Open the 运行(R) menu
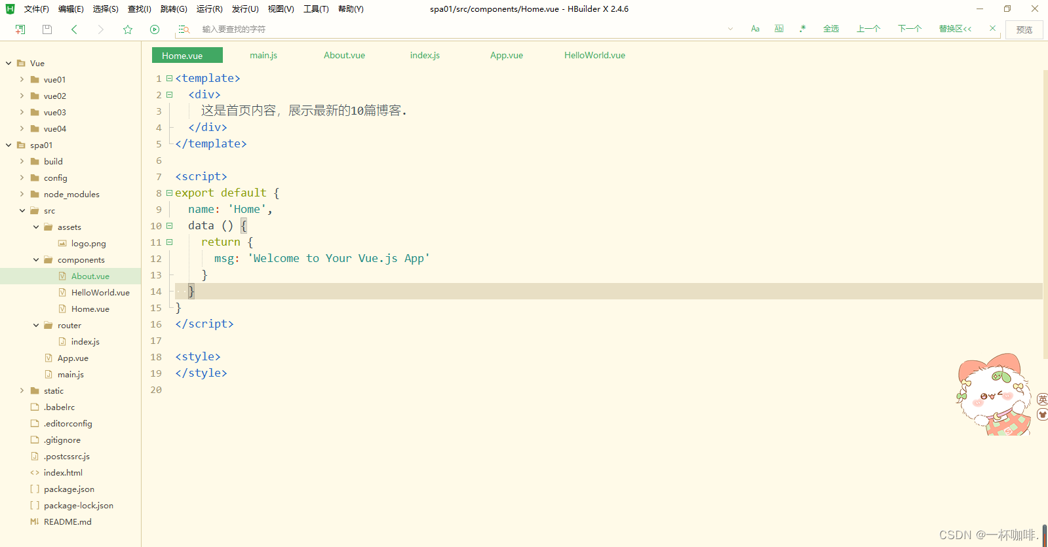The width and height of the screenshot is (1048, 547). click(210, 9)
